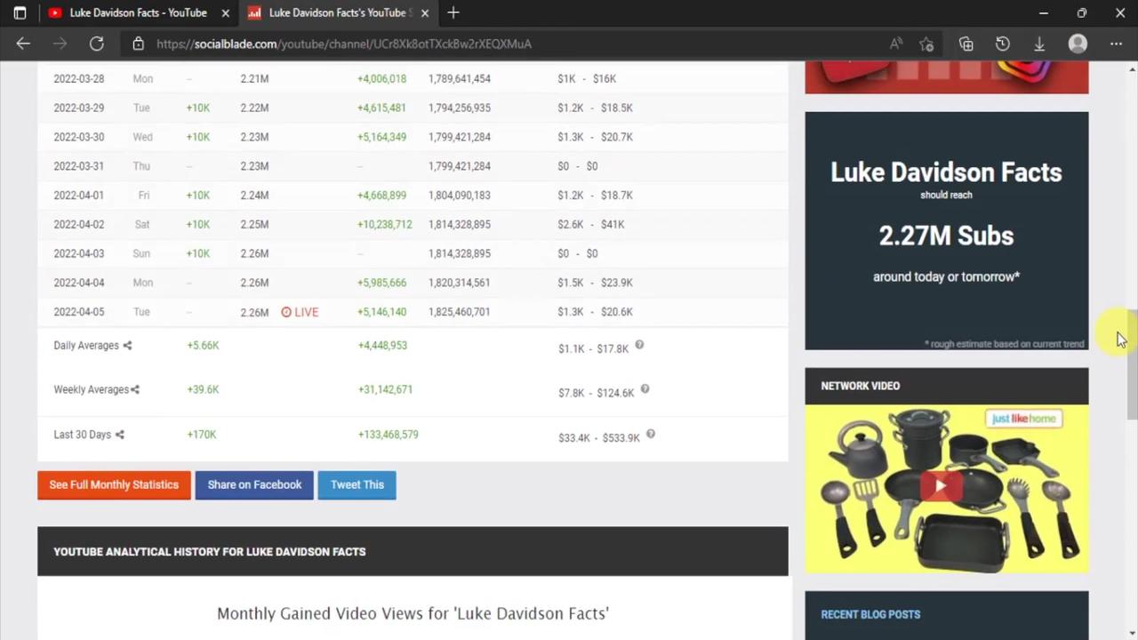The image size is (1138, 640).
Task: Click the 2.27M Subs prediction text
Action: click(x=946, y=236)
